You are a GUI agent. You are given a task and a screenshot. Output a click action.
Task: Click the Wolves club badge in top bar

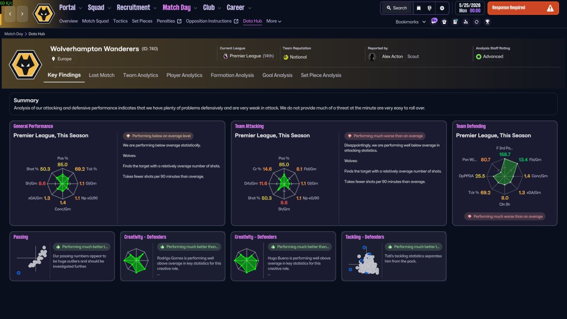(44, 14)
